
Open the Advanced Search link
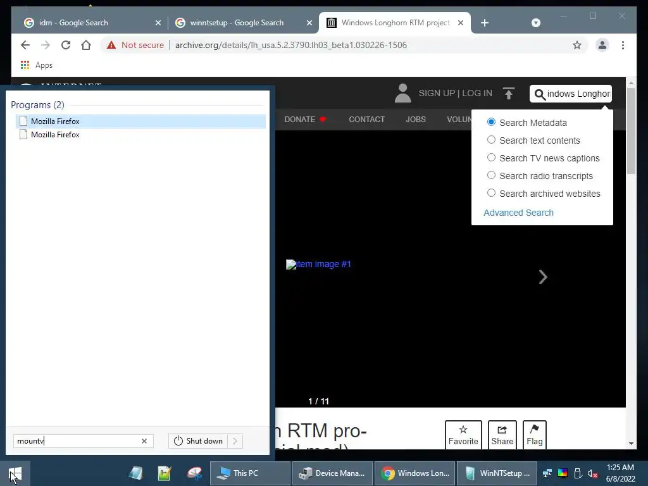(518, 213)
